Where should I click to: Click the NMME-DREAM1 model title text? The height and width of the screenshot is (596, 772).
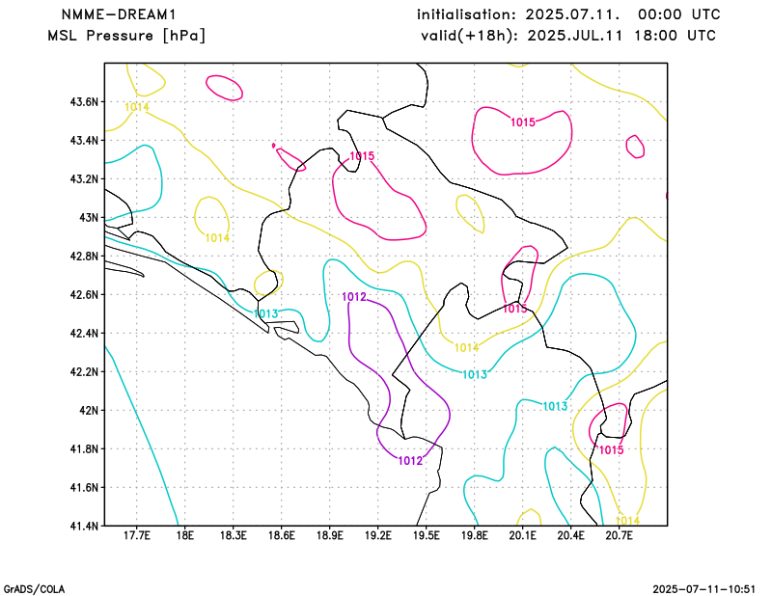(119, 14)
